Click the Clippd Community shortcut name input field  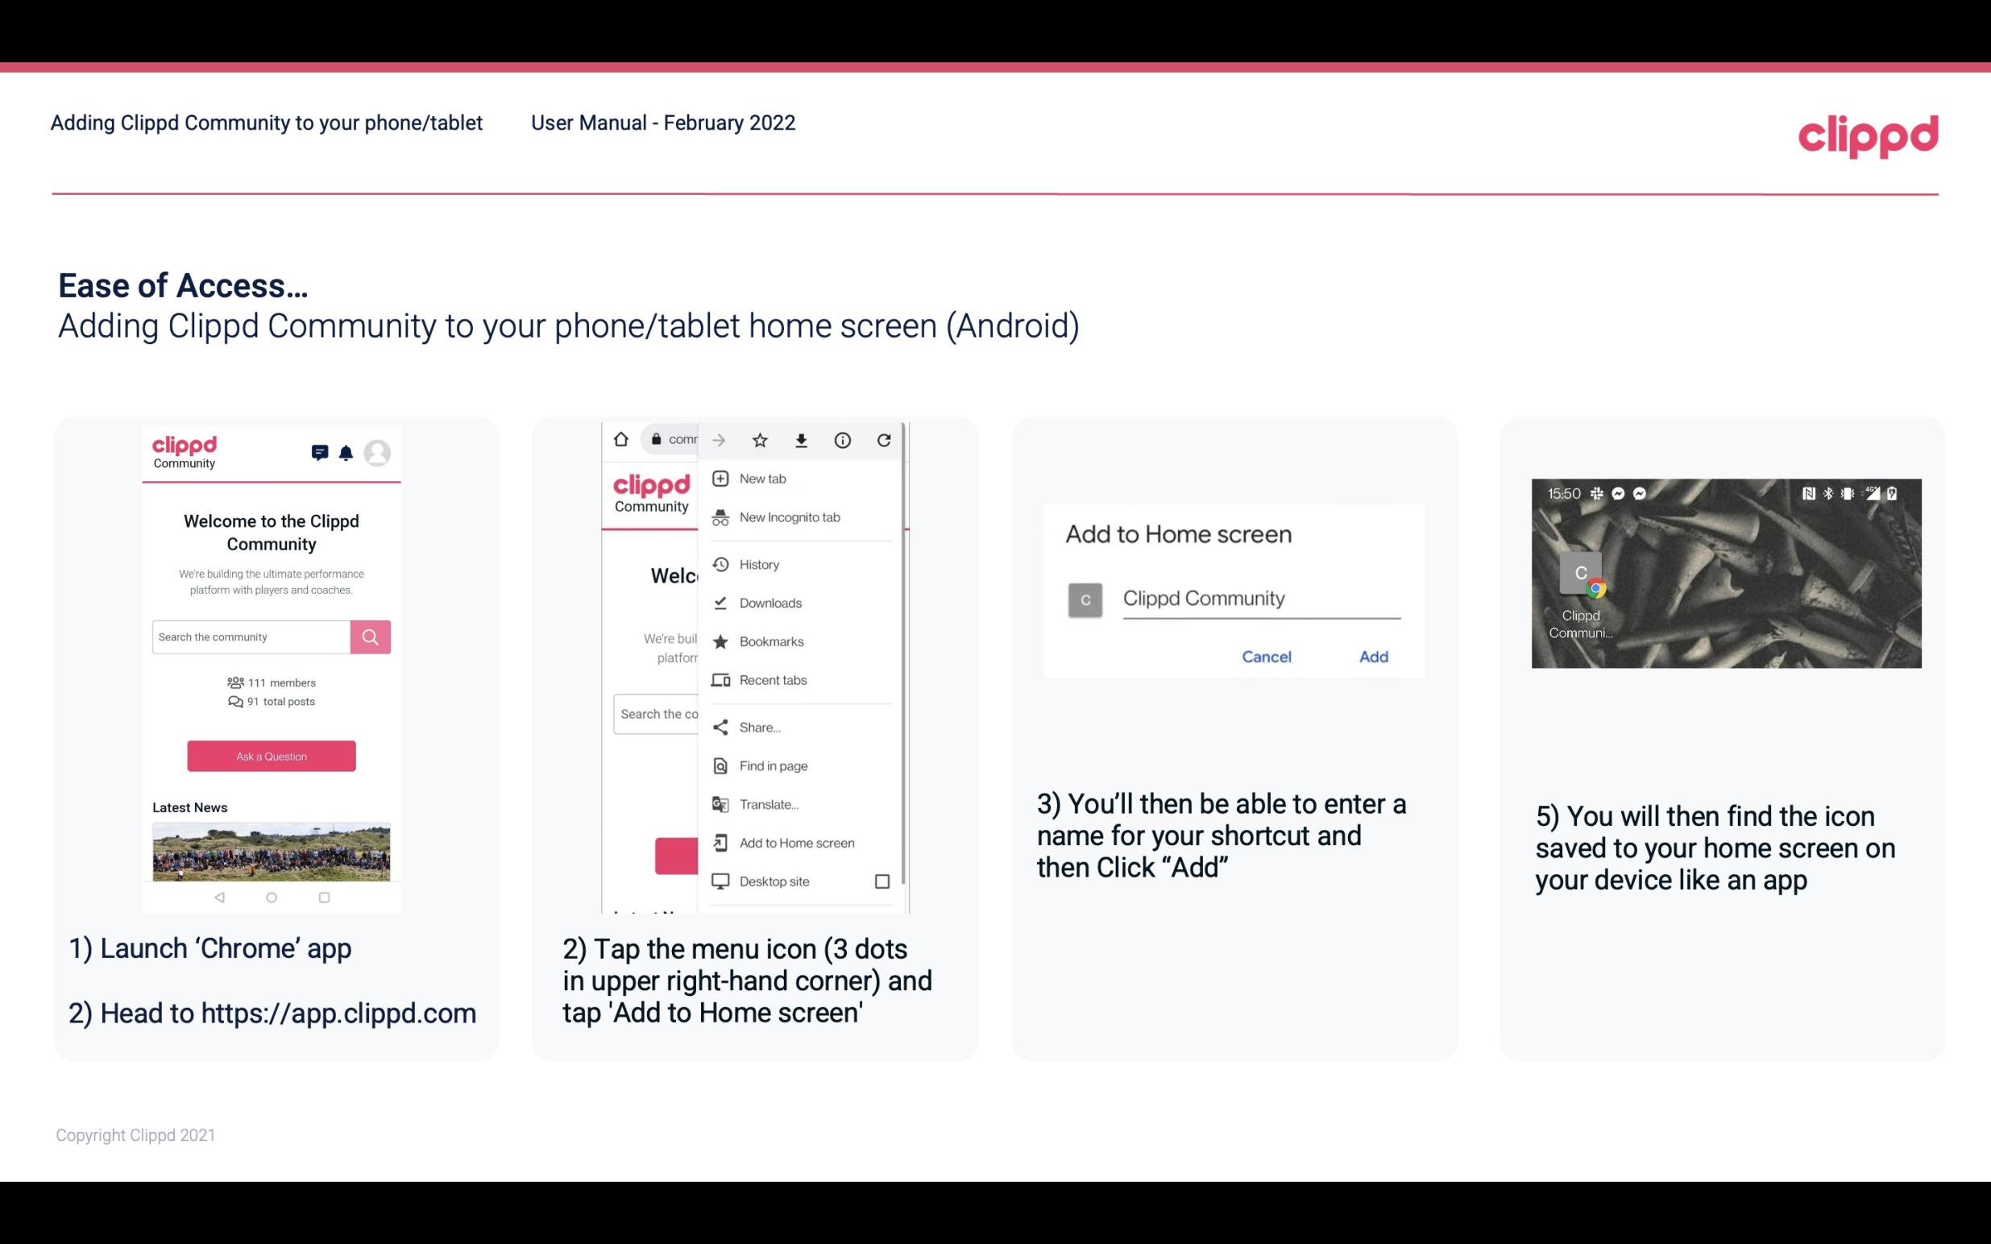[x=1255, y=596]
